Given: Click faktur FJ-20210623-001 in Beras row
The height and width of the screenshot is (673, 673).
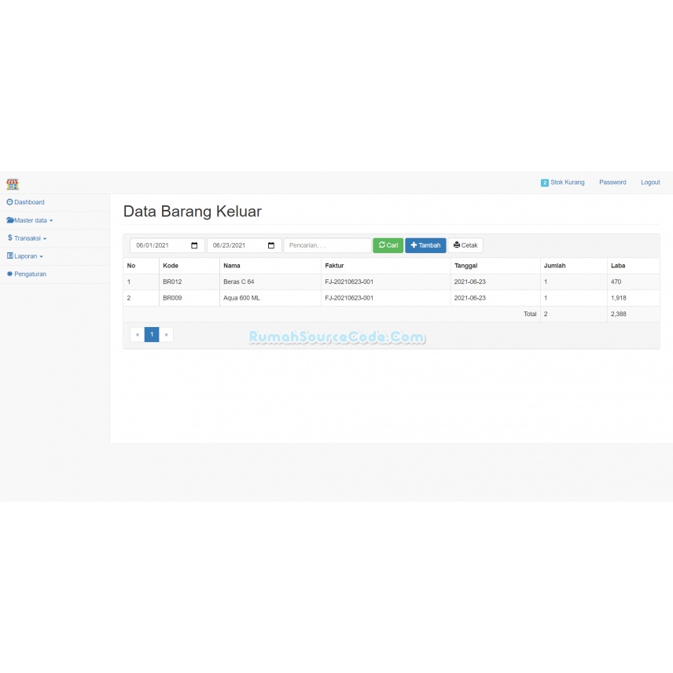Looking at the screenshot, I should 349,282.
